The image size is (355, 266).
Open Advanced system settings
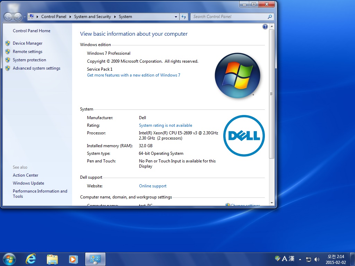click(36, 68)
